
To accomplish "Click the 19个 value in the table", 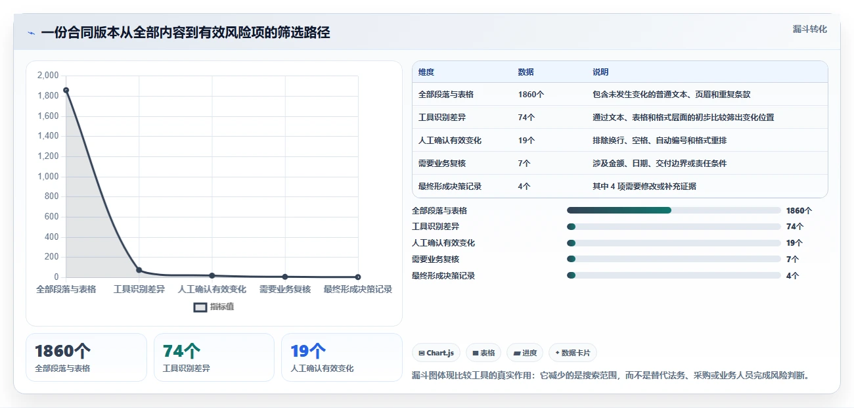I will click(x=526, y=141).
